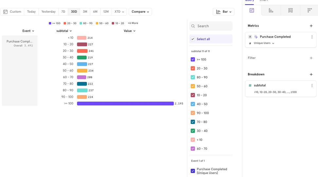Click the Custom date range button
The width and height of the screenshot is (318, 177).
pyautogui.click(x=12, y=12)
